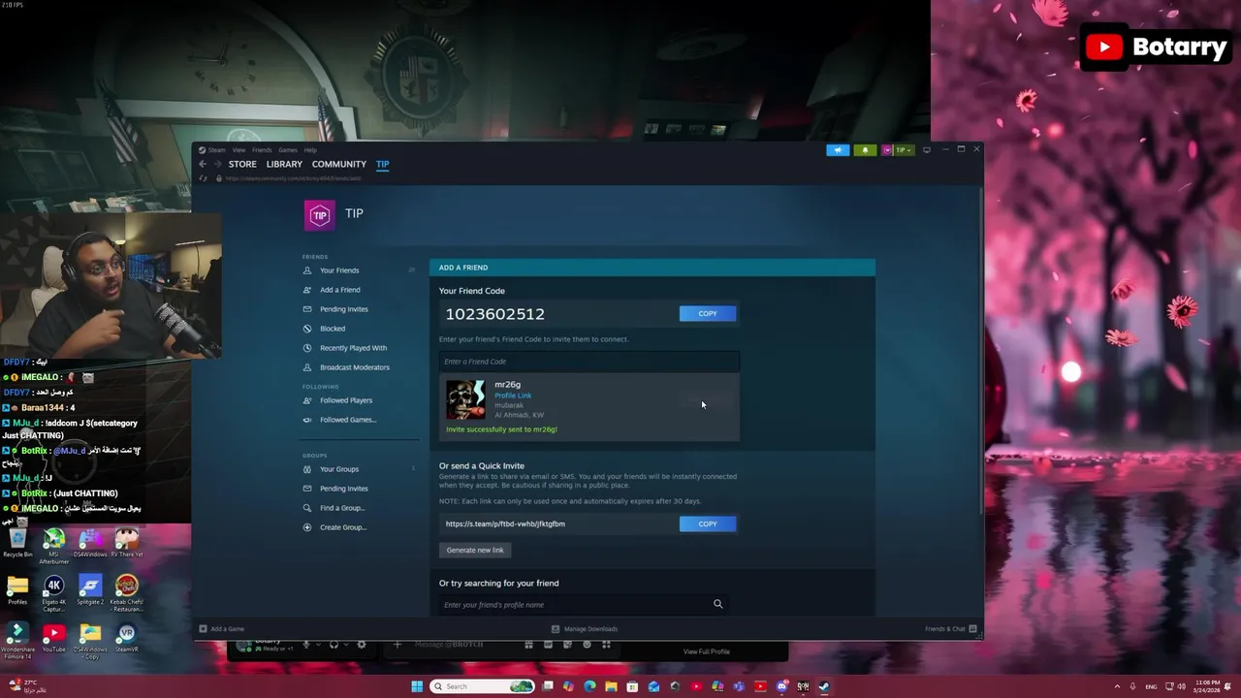
Task: Click the friend's profile name search field
Action: click(x=574, y=605)
